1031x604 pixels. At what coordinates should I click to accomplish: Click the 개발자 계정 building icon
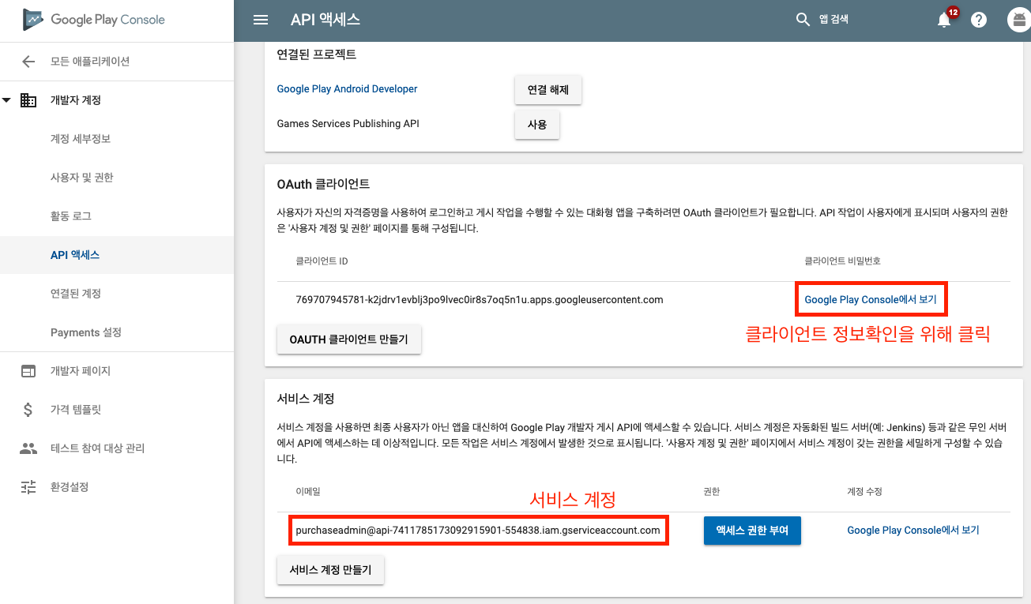pos(28,100)
